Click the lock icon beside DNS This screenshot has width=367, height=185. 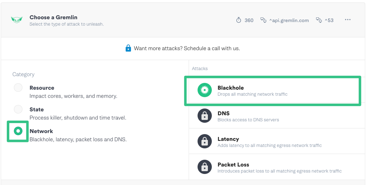(205, 116)
